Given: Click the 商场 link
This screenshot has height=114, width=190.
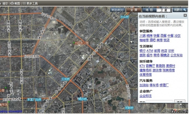Looking at the screenshot, I should tap(156, 55).
